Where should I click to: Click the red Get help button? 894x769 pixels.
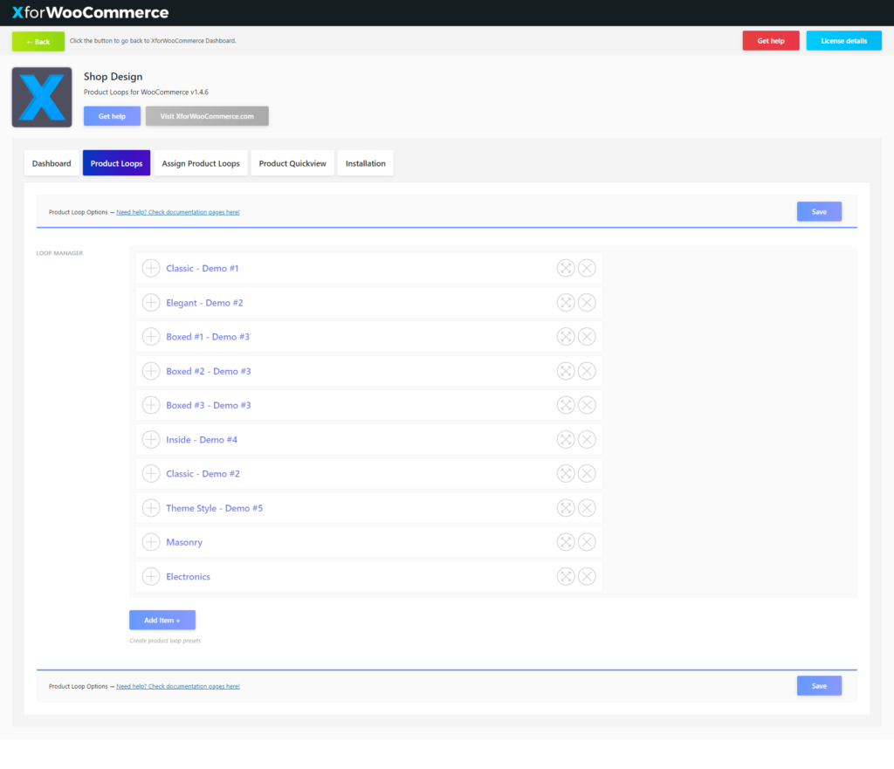tap(771, 40)
